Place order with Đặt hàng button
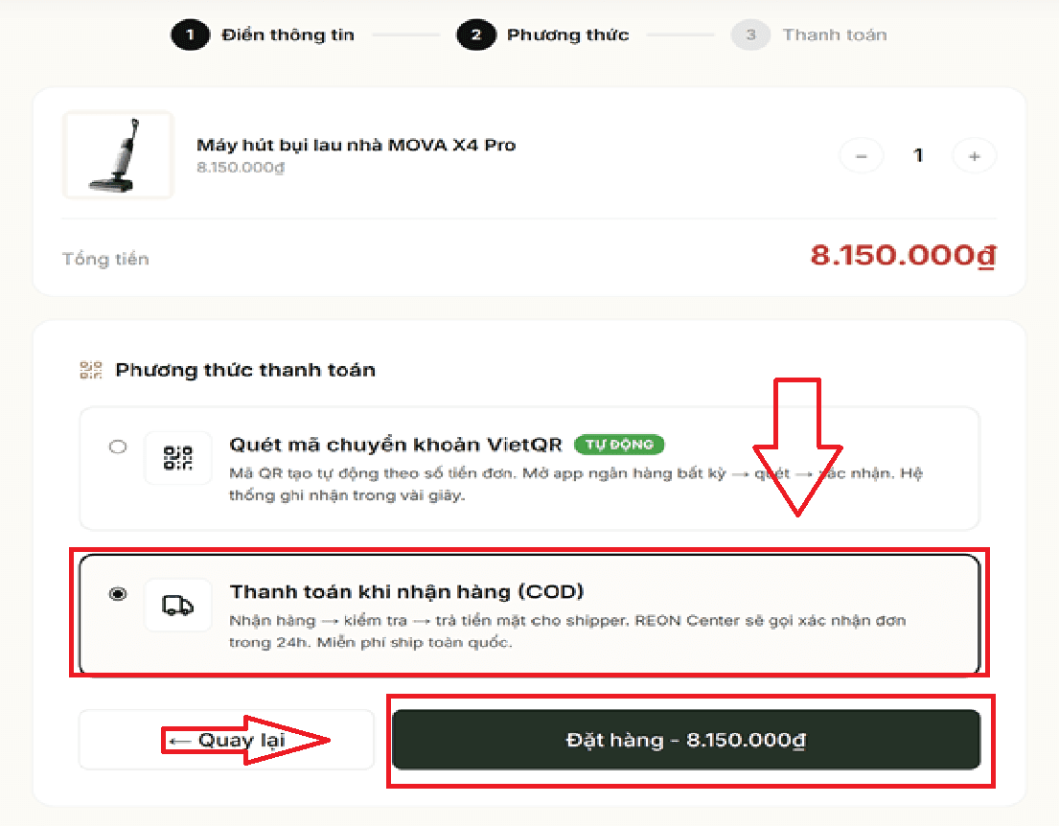This screenshot has height=826, width=1059. click(685, 740)
